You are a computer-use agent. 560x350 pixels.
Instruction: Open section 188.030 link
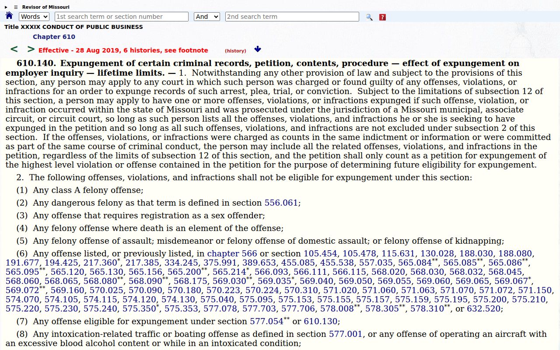pos(476,254)
